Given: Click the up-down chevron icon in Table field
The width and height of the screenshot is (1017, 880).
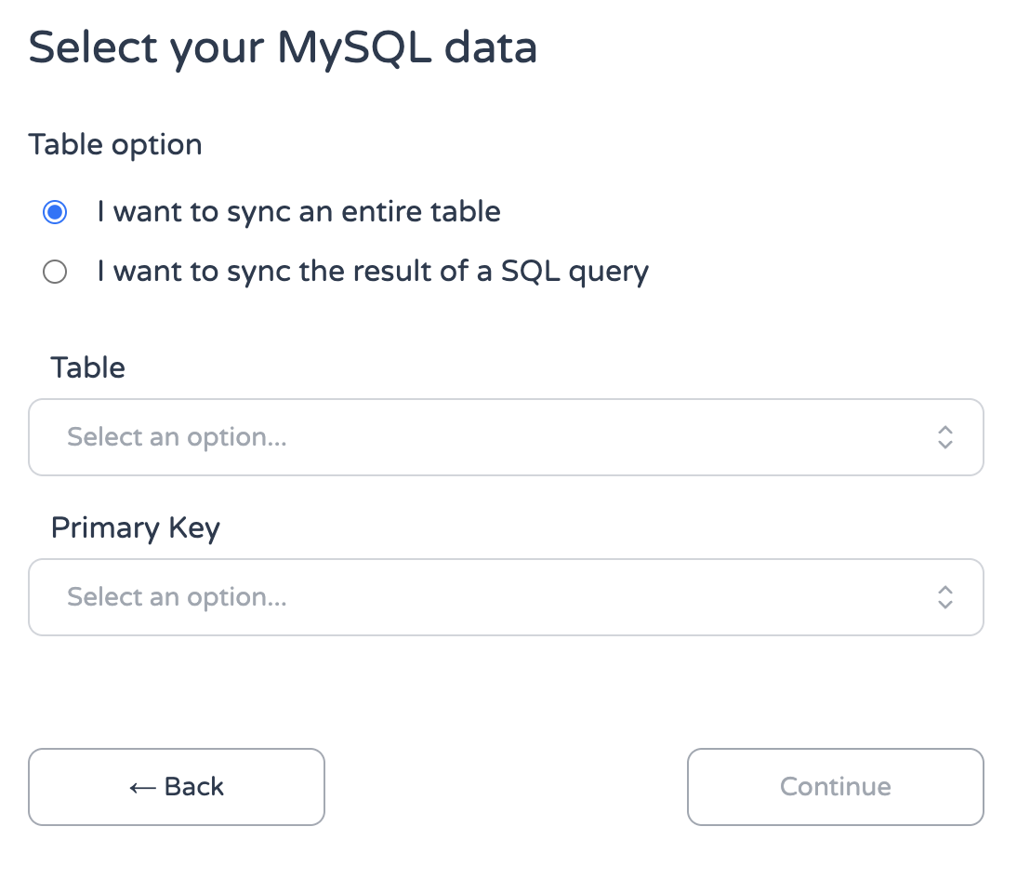Looking at the screenshot, I should [944, 437].
